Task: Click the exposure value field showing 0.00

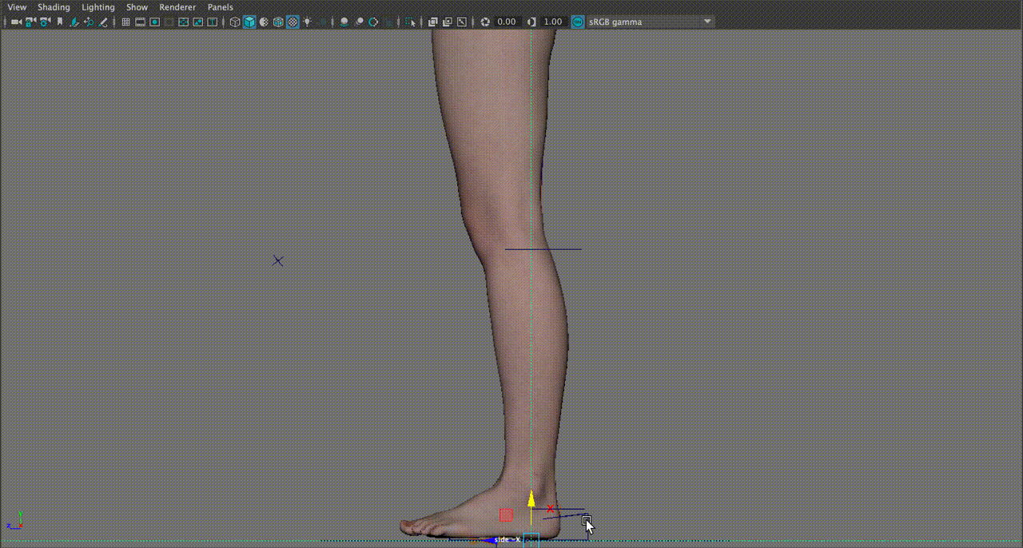Action: (x=507, y=22)
